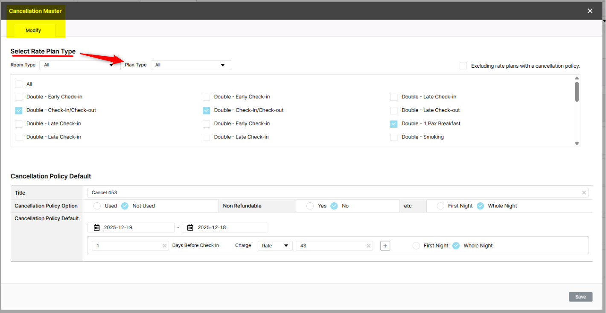Close the Cancellation Master dialog
Image resolution: width=606 pixels, height=313 pixels.
(590, 11)
